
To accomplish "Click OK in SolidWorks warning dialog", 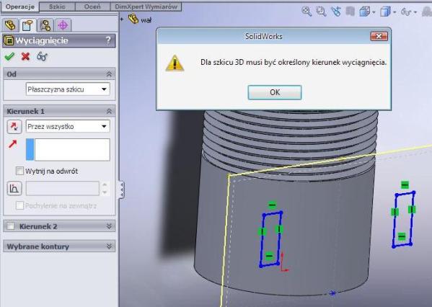I will coord(275,92).
